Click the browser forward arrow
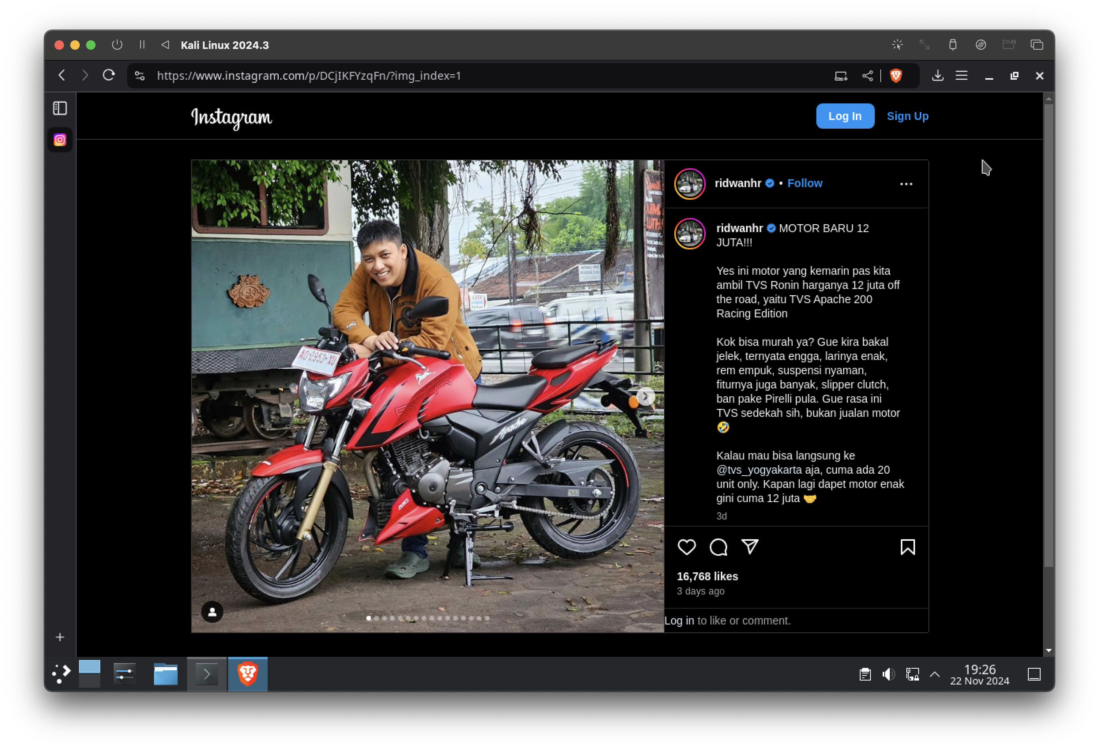Screen dimensions: 1099x750 85,75
